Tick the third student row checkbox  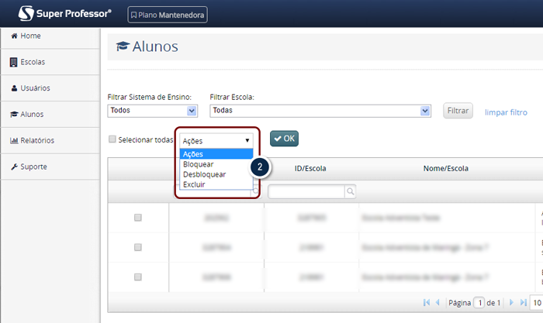138,277
